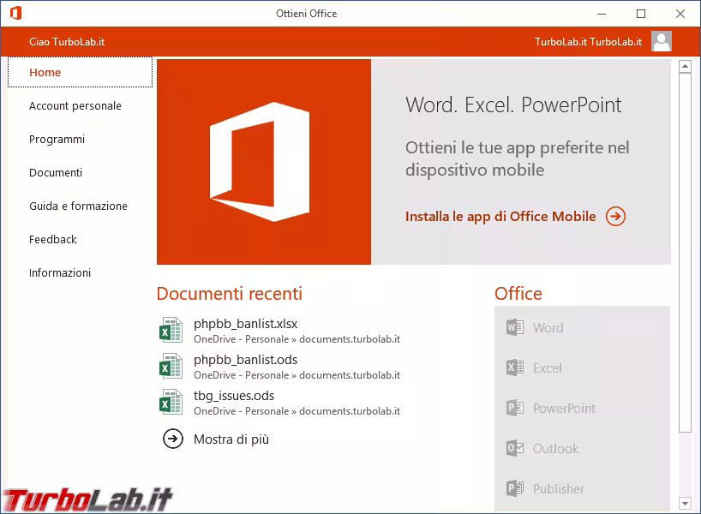Click the path under tbg_issues.ods
The image size is (701, 514).
pyautogui.click(x=297, y=411)
